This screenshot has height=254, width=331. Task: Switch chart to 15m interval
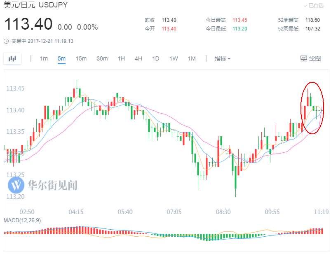(x=81, y=58)
